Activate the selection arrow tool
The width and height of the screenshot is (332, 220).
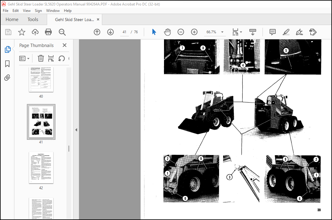tap(154, 32)
